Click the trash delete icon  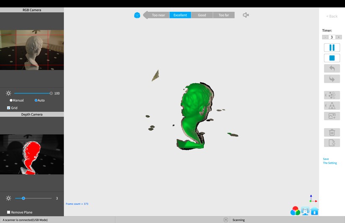332,132
